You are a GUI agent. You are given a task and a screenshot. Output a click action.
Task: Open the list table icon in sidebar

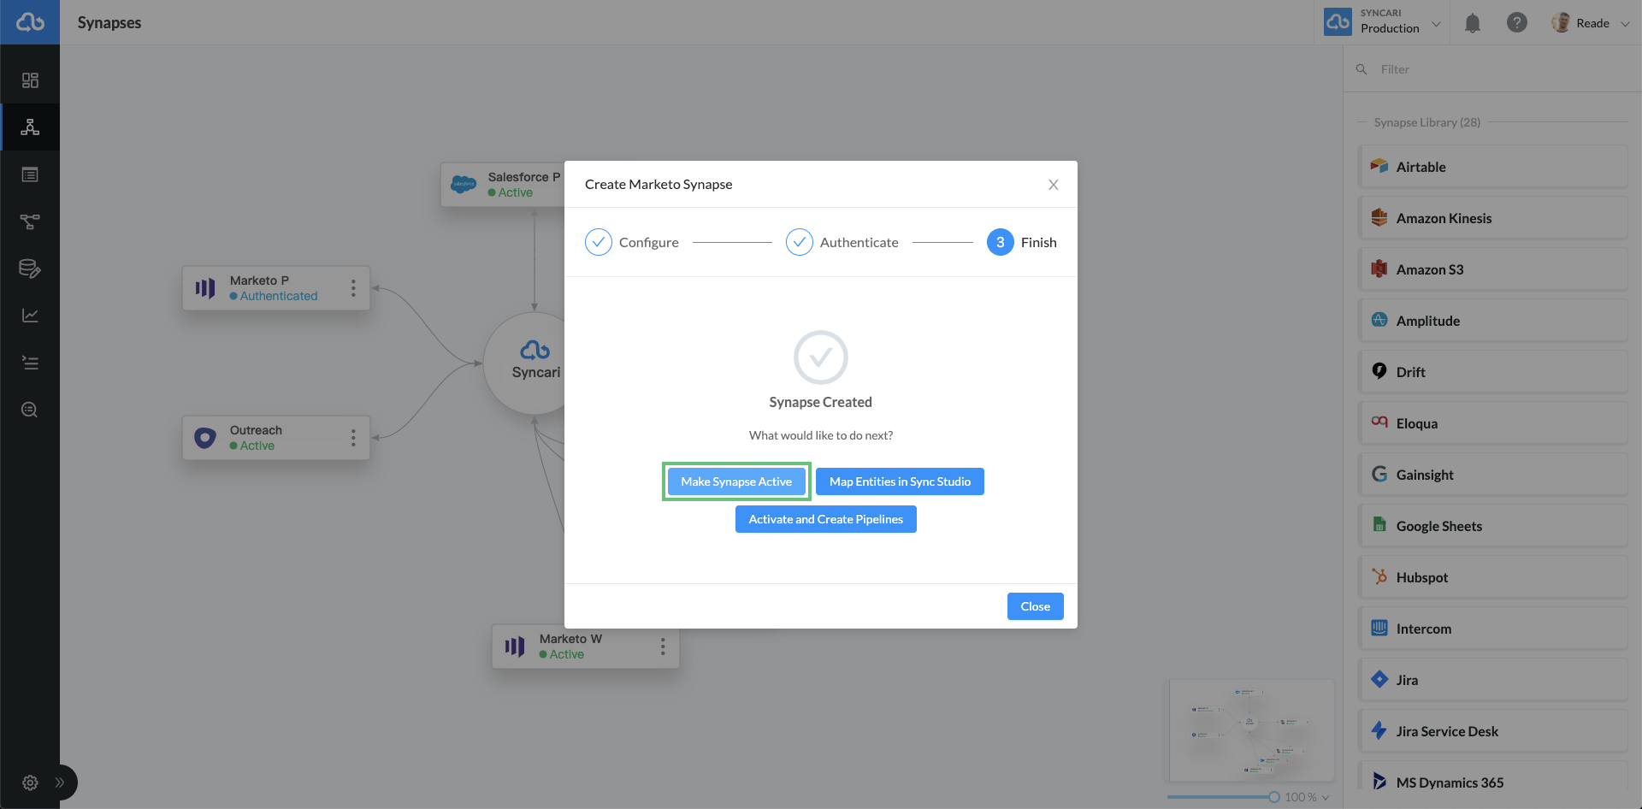(x=30, y=174)
